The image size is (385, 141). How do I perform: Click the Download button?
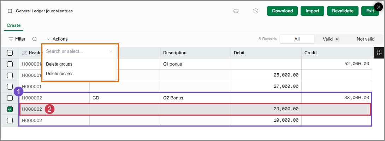(282, 11)
